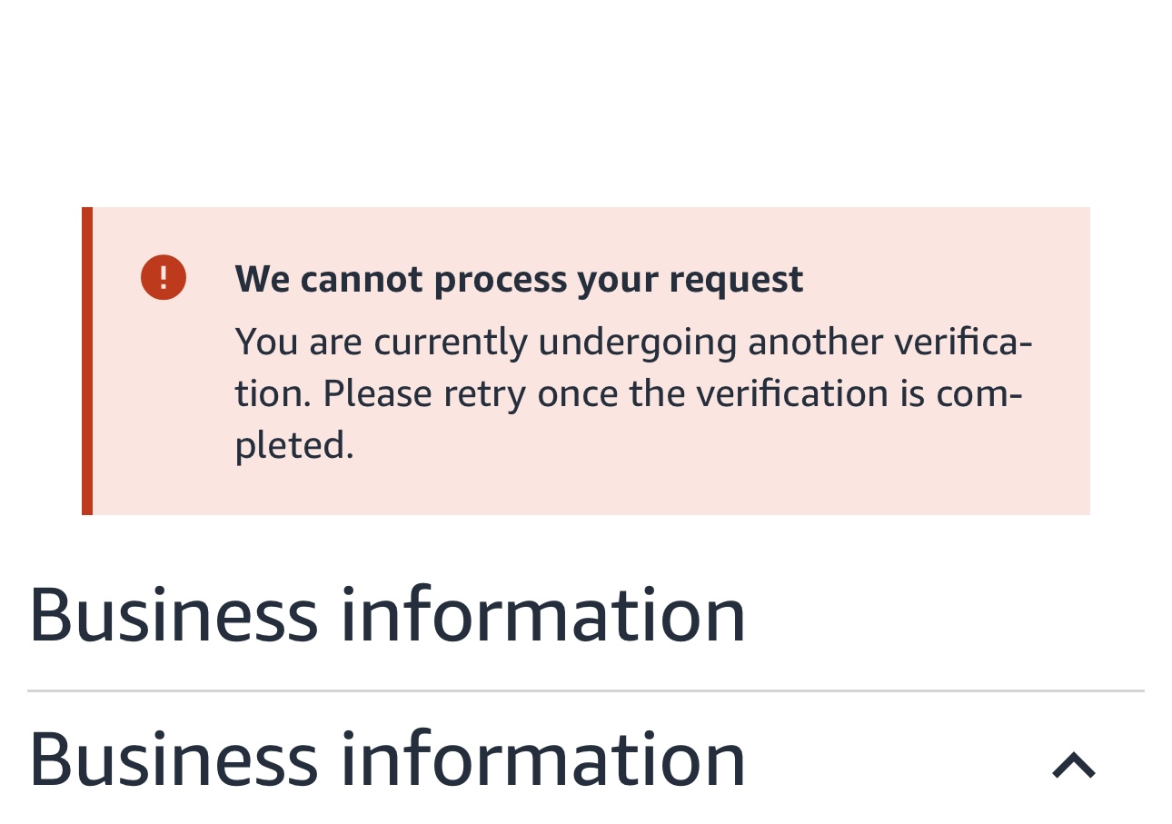
Task: Click the dark red bar on alert's edge
Action: click(x=87, y=361)
